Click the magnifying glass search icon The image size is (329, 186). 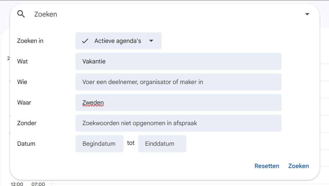21,14
